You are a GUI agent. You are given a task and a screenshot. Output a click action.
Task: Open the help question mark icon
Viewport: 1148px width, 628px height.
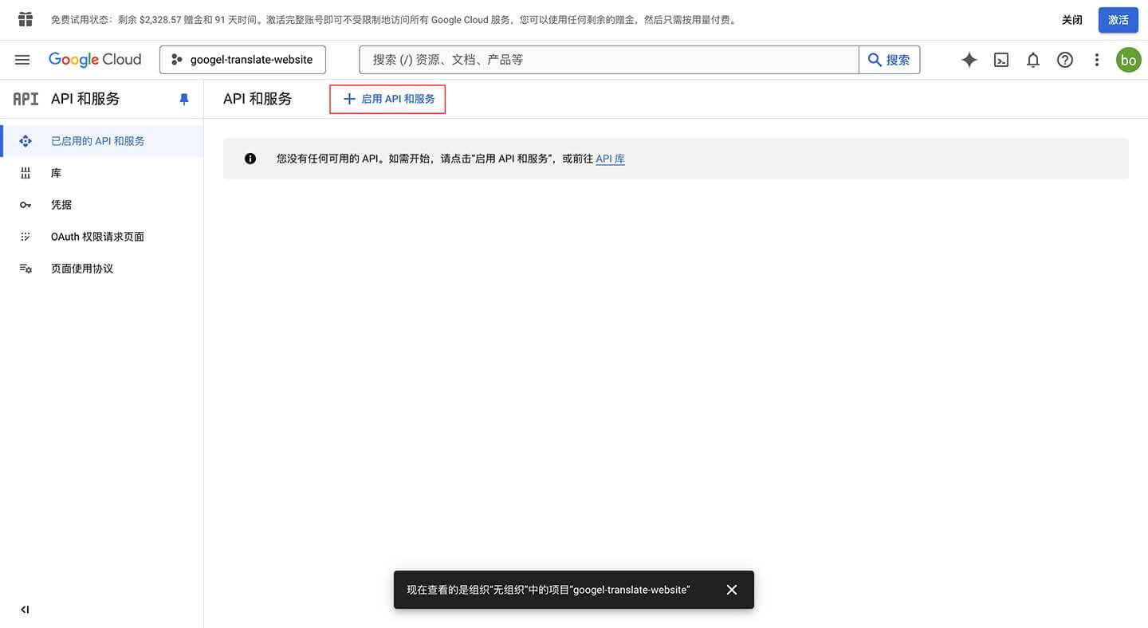[1065, 60]
